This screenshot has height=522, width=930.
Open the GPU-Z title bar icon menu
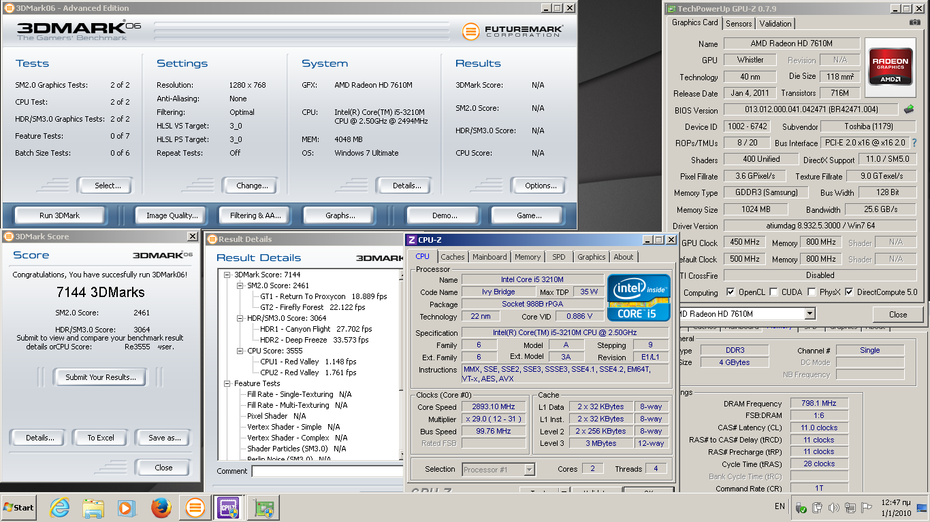point(671,8)
